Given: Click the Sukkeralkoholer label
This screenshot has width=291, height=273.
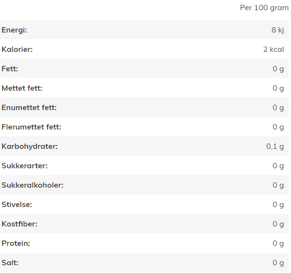Looking at the screenshot, I should 32,185.
